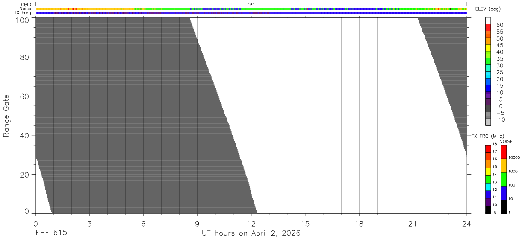Image resolution: width=525 pixels, height=242 pixels.
Task: Click the 15 tick on UT hours axis
Action: click(305, 223)
